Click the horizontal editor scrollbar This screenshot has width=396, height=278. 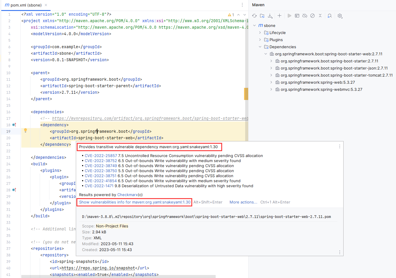(118, 276)
